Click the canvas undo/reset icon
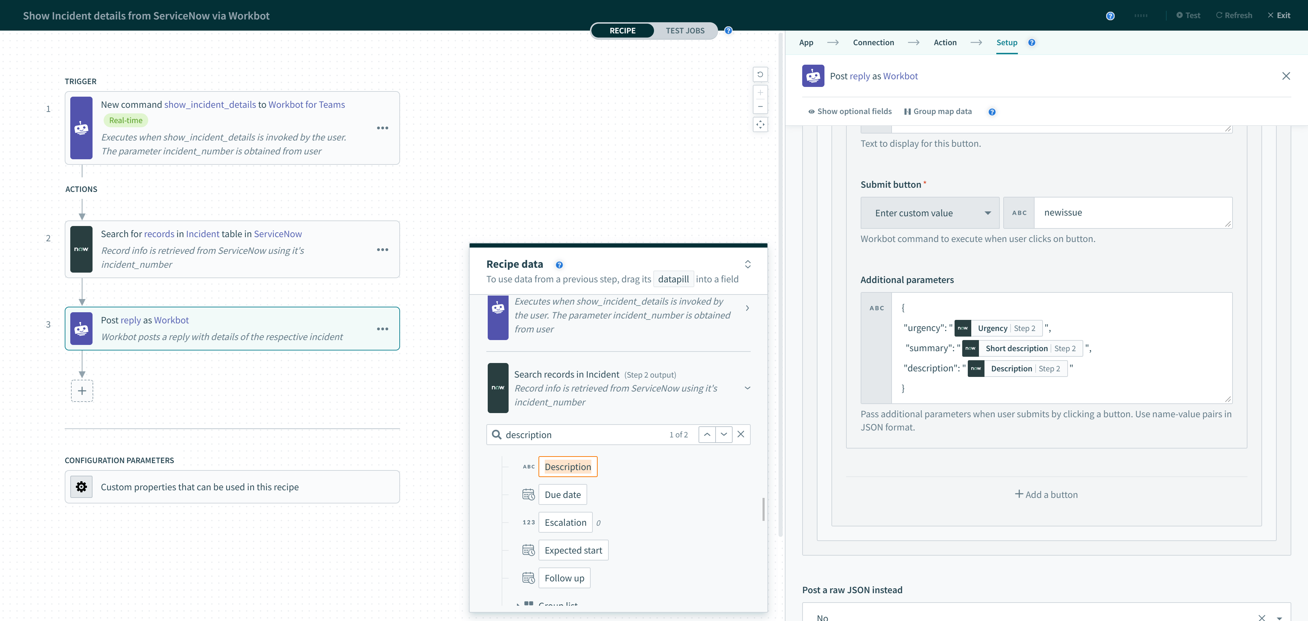The width and height of the screenshot is (1308, 621). click(760, 74)
